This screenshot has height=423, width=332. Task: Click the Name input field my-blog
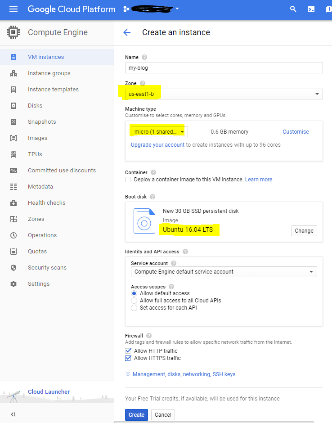tap(224, 68)
